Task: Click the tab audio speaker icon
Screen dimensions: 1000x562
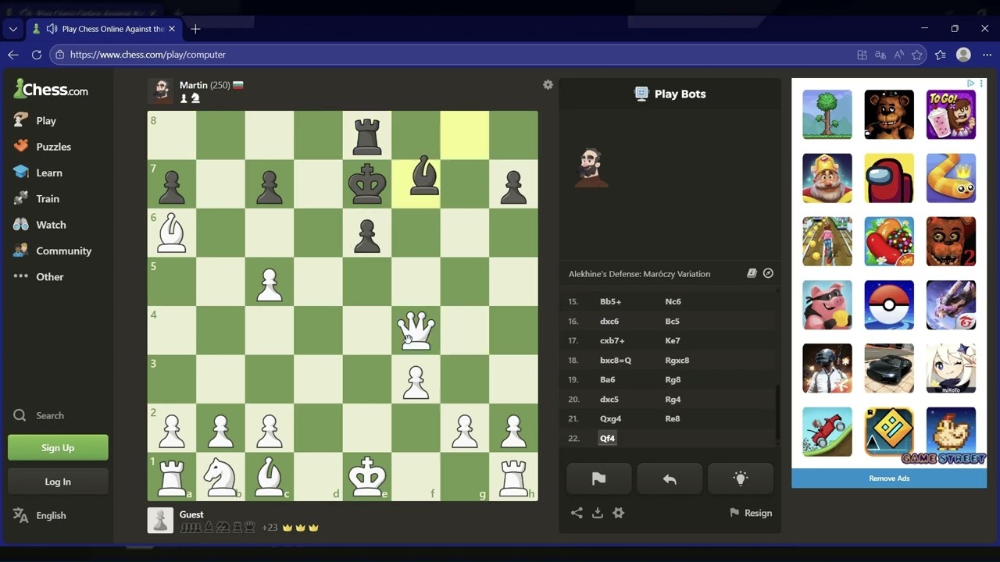Action: [x=52, y=29]
